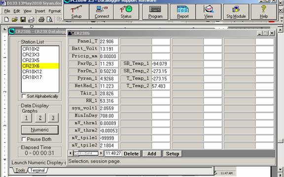
Task: Click the mV_tpile2 label cell
Action: click(84, 146)
